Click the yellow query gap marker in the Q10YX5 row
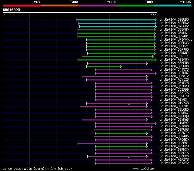Image resolution: width=194 pixels, height=171 pixels. pyautogui.click(x=129, y=104)
